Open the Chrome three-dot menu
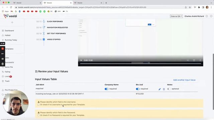Viewport: 214px width, 120px height. tap(211, 7)
